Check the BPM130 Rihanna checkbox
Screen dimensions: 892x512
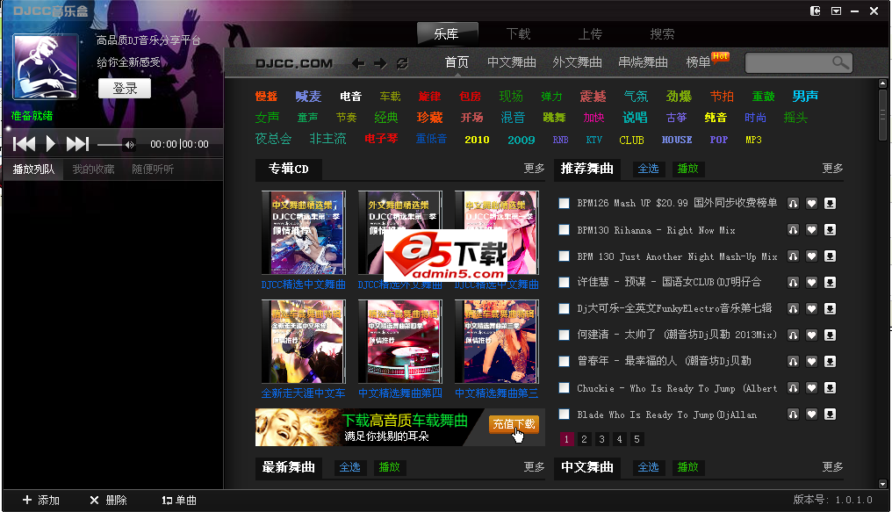point(564,230)
